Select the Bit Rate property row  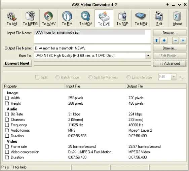coord(95,114)
